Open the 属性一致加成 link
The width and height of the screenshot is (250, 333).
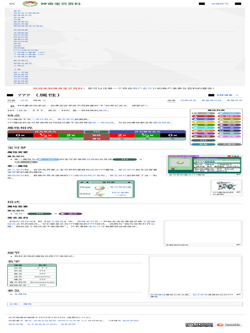[102, 123]
